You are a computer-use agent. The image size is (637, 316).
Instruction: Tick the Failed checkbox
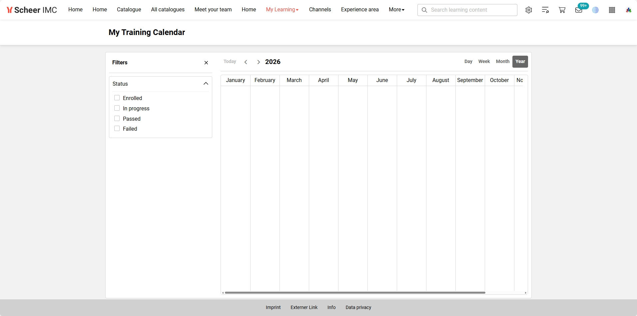click(x=117, y=128)
